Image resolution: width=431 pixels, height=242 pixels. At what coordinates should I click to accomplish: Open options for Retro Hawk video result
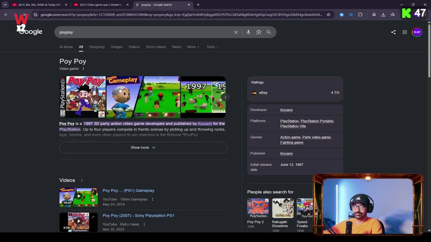tap(144, 224)
